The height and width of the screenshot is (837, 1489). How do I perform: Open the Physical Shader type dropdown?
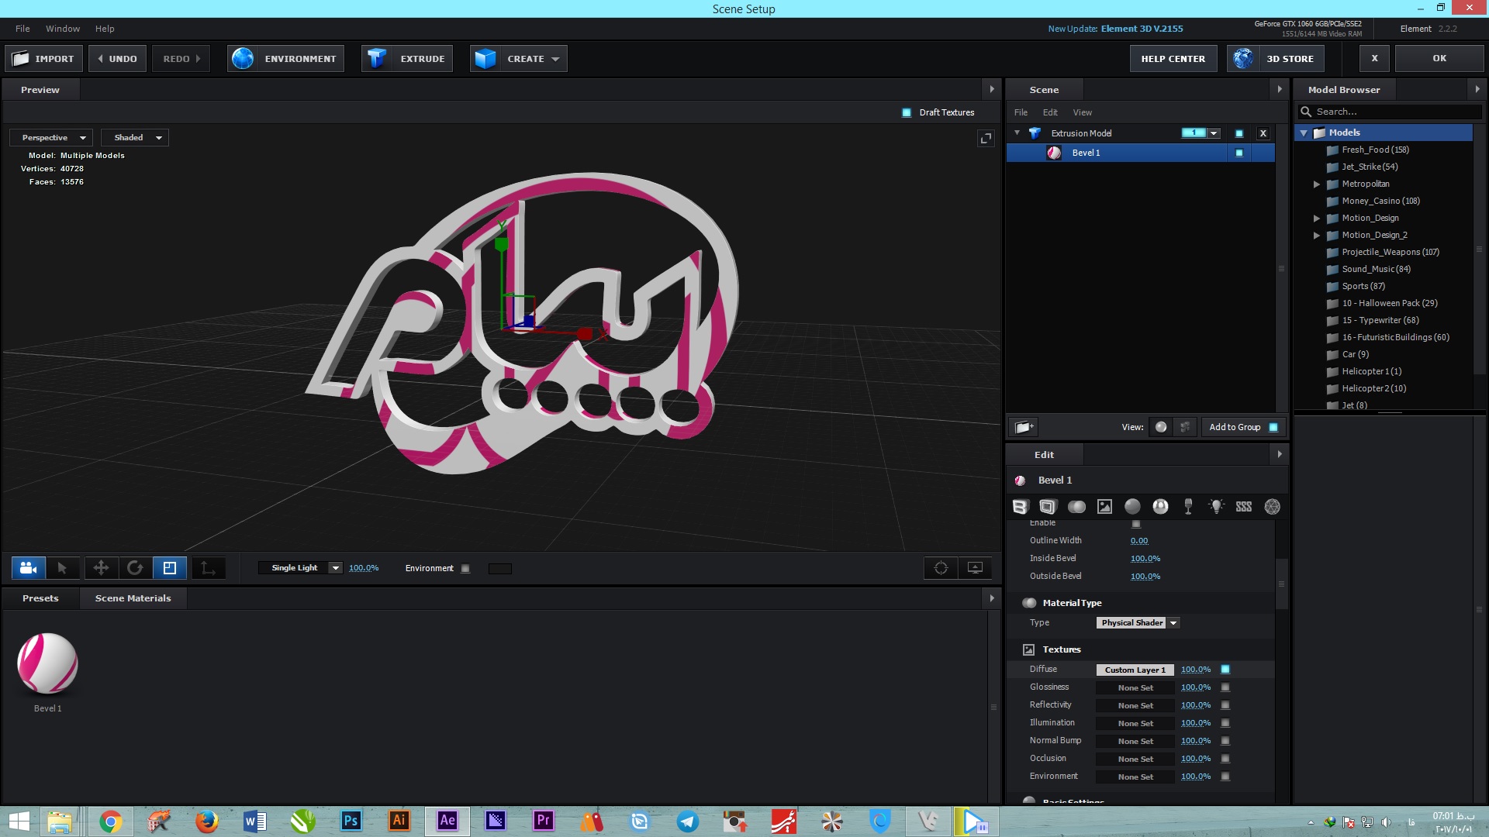point(1138,623)
